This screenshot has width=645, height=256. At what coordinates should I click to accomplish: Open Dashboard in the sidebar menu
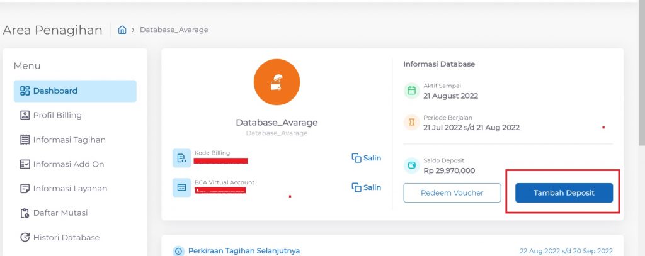(x=75, y=91)
